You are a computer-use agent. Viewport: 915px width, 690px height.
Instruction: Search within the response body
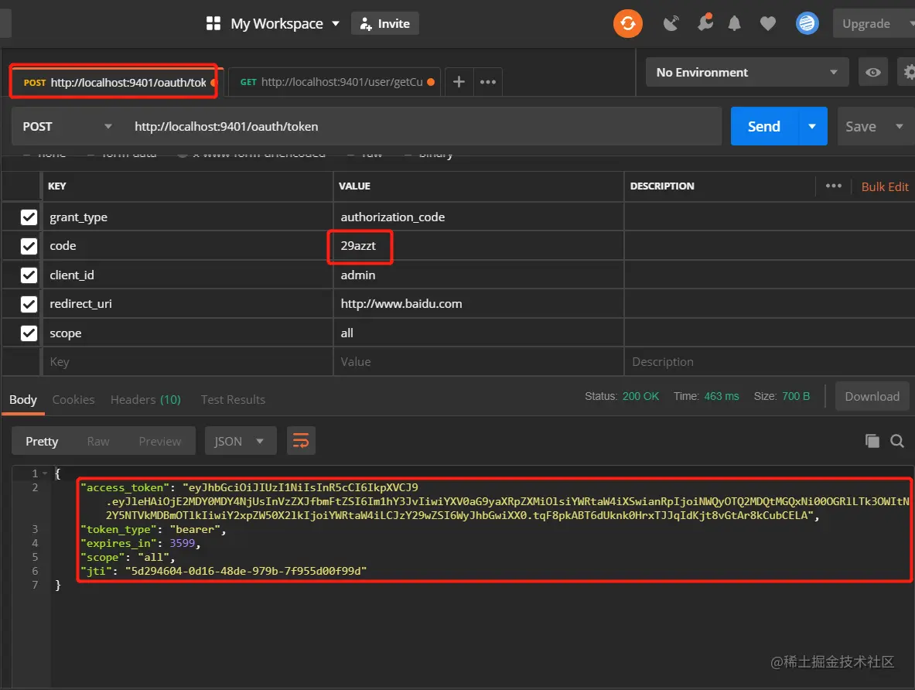[897, 441]
